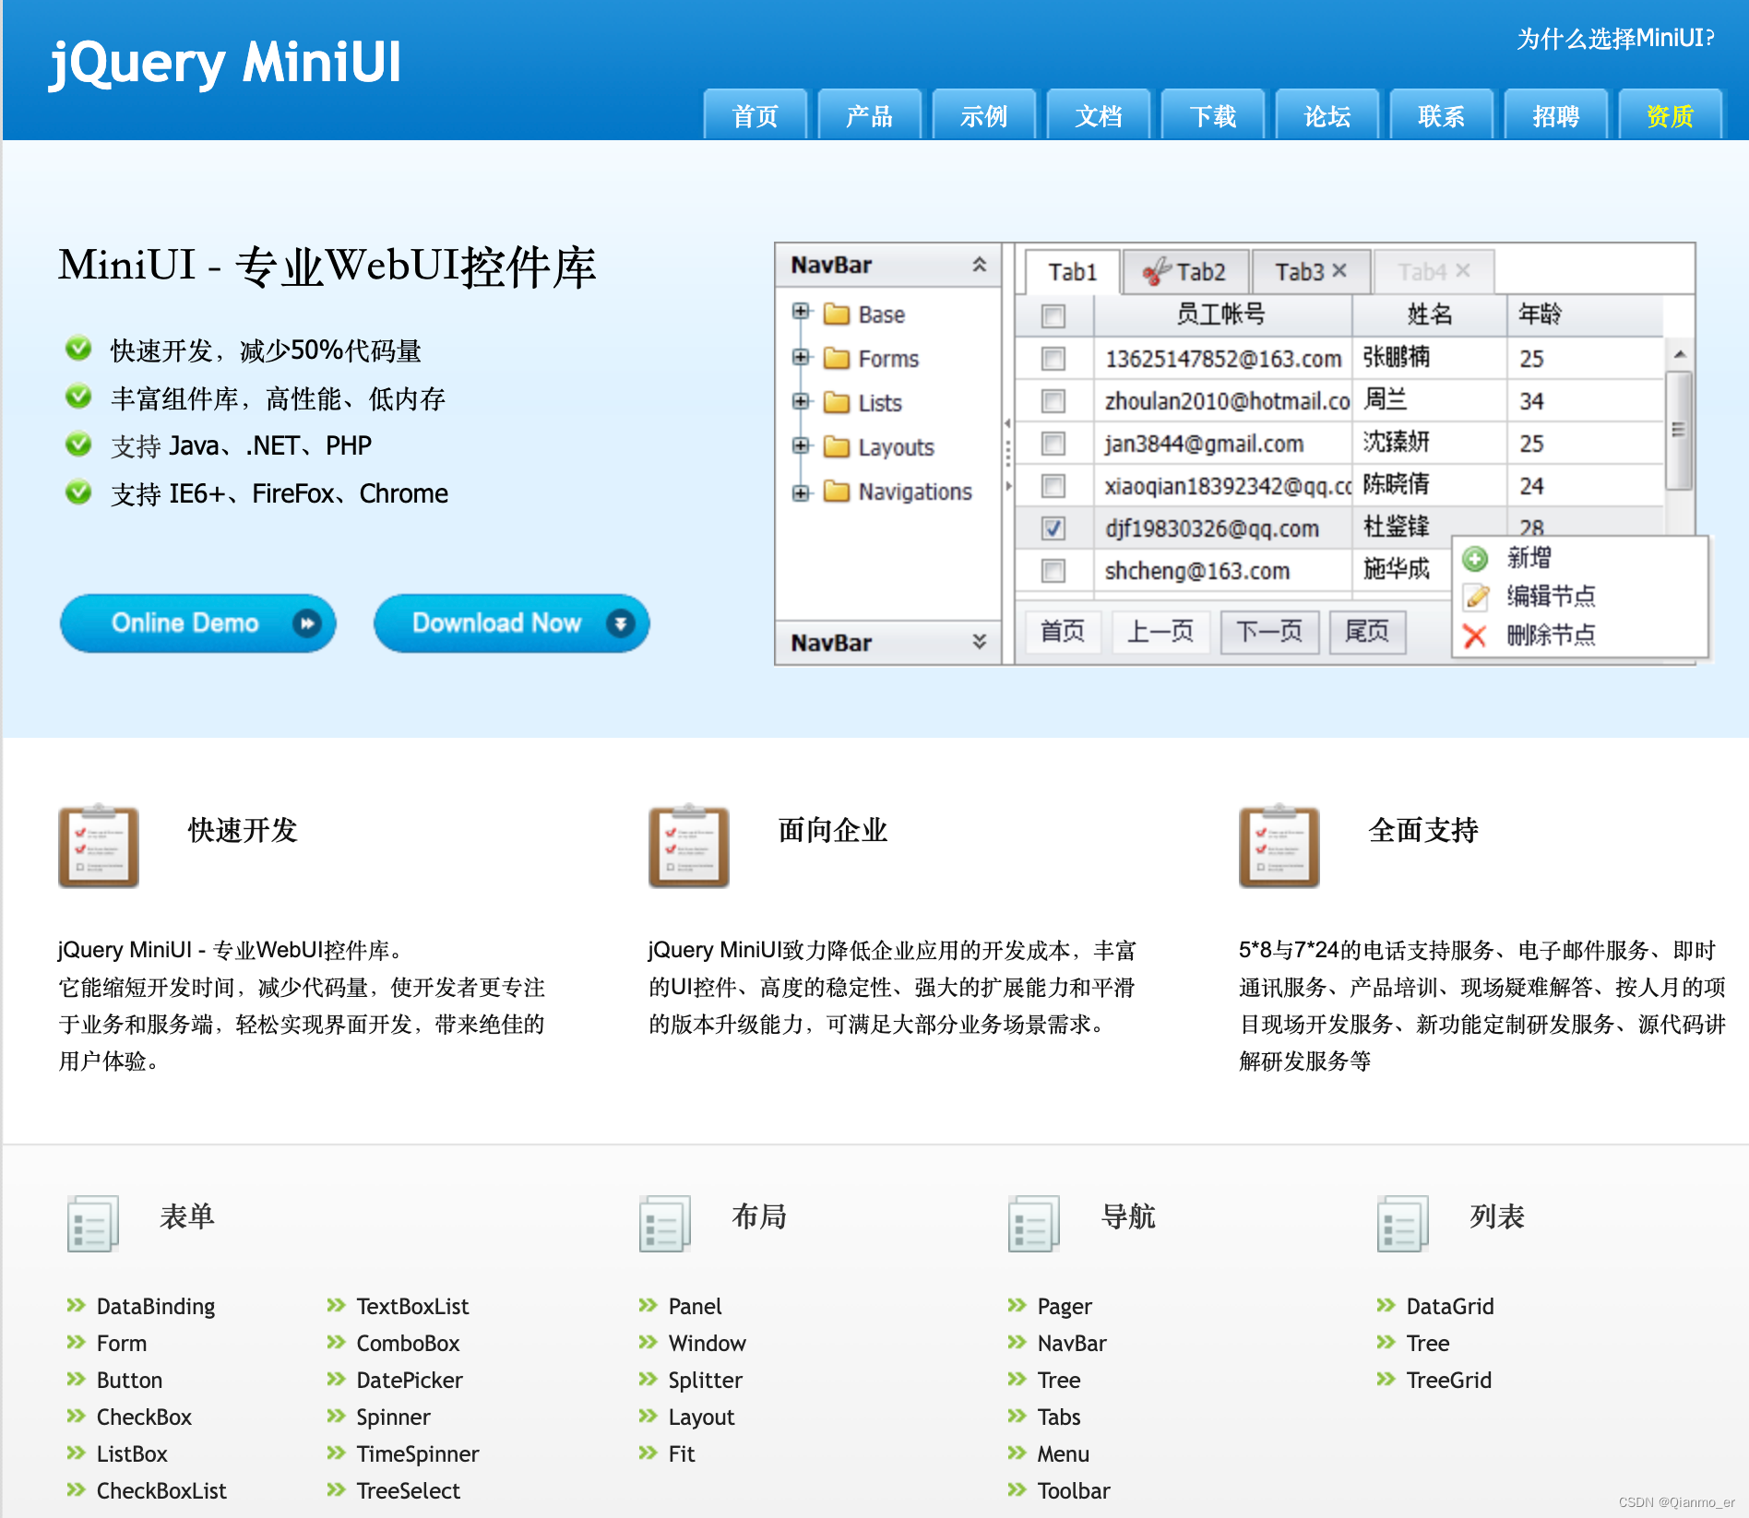Click the clipboard icon beside 全面支持
The height and width of the screenshot is (1518, 1749).
point(1279,846)
